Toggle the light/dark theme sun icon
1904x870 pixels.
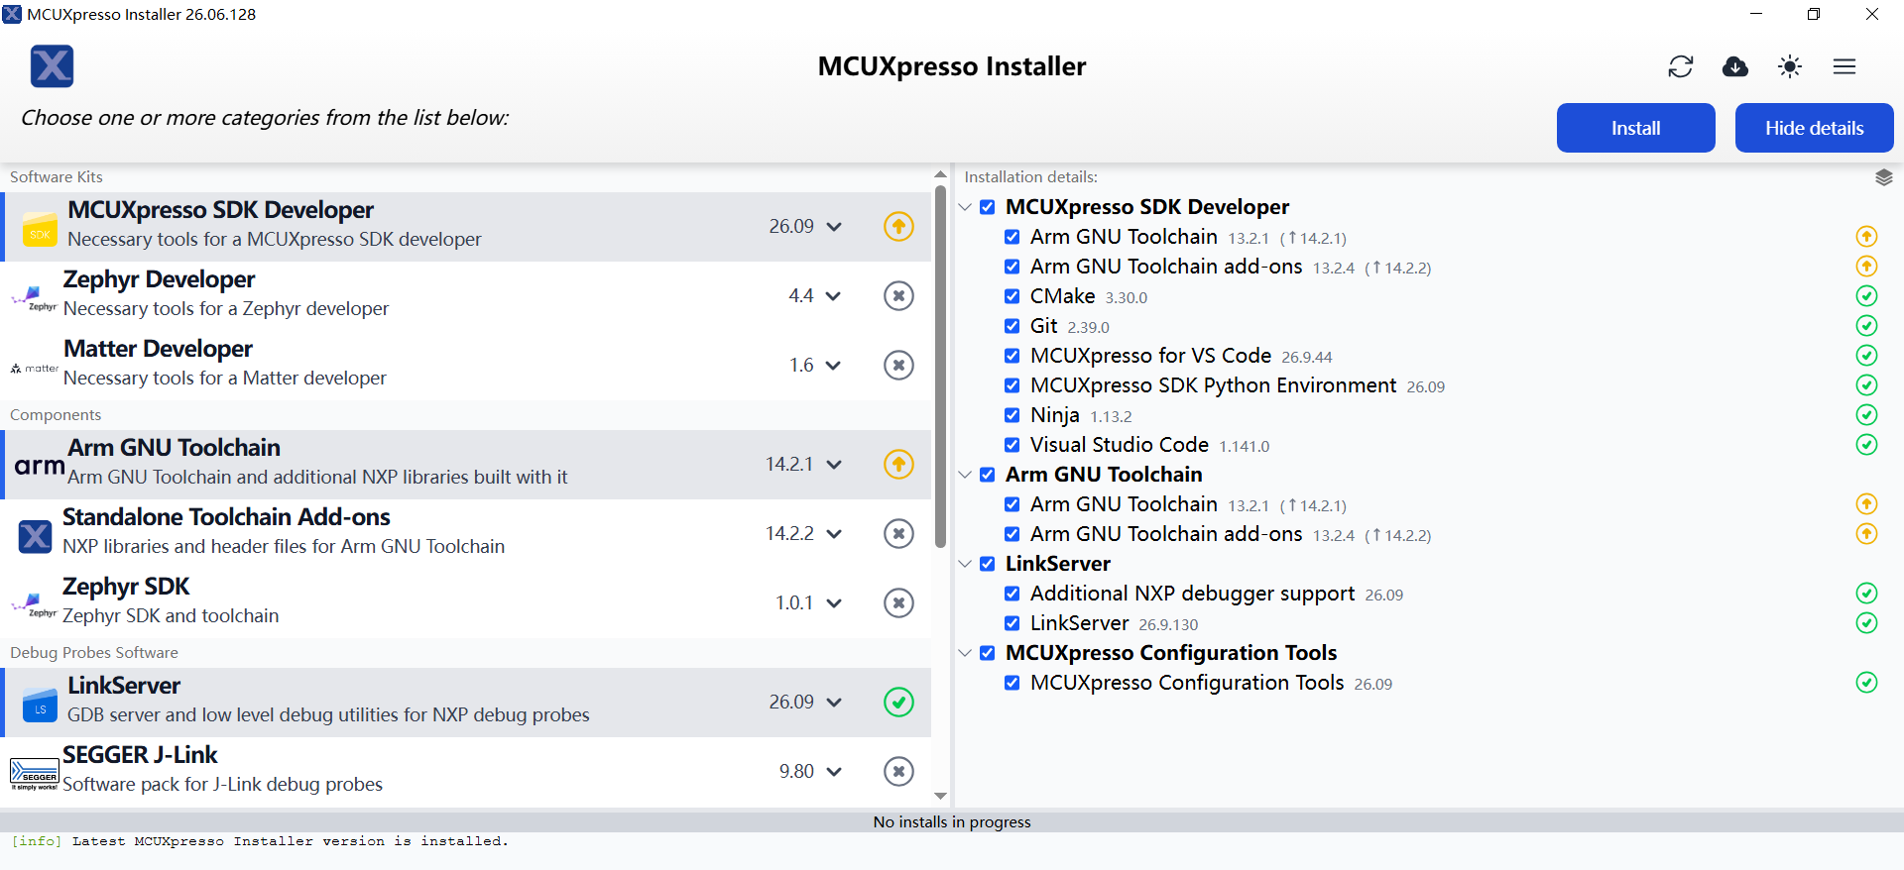click(x=1790, y=66)
